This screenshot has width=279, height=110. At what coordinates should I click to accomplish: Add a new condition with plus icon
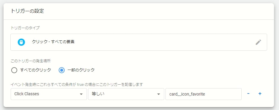click(260, 93)
